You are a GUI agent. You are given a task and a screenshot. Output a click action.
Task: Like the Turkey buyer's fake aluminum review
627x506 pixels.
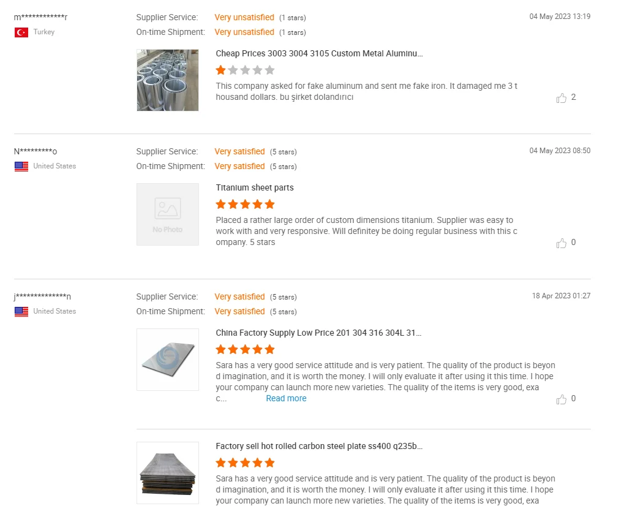tap(561, 98)
